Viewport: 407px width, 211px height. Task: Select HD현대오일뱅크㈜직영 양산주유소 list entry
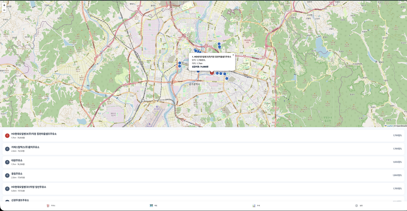pyautogui.click(x=203, y=189)
